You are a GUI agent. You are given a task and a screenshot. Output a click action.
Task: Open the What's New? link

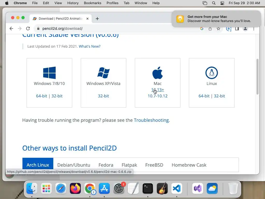pyautogui.click(x=90, y=46)
